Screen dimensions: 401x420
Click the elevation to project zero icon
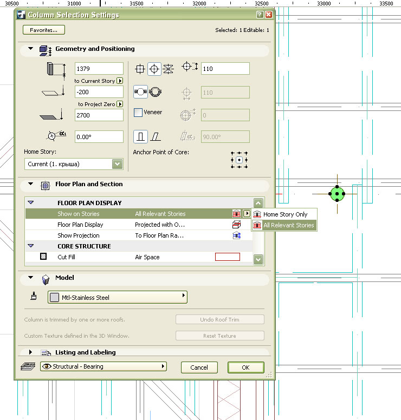pyautogui.click(x=51, y=115)
